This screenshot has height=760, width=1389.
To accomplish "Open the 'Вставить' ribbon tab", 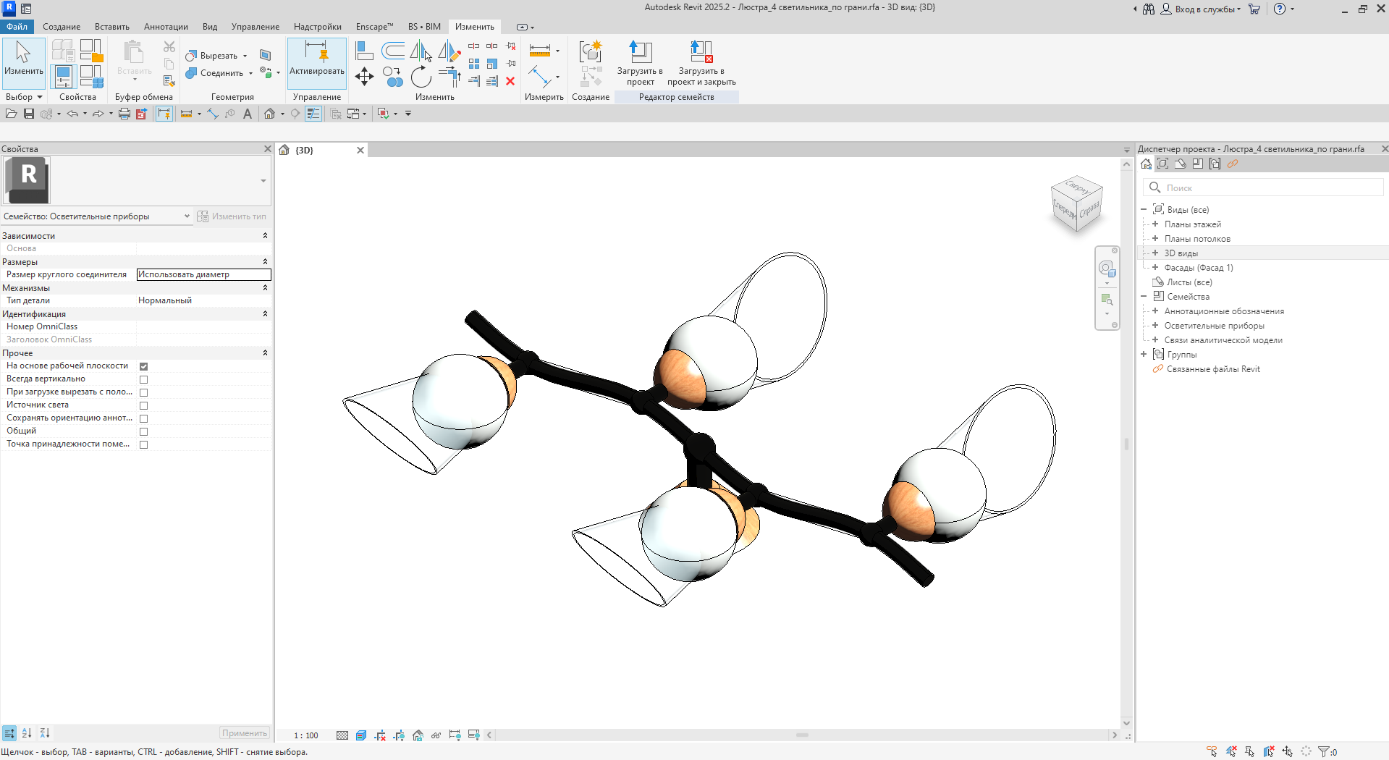I will tap(111, 27).
